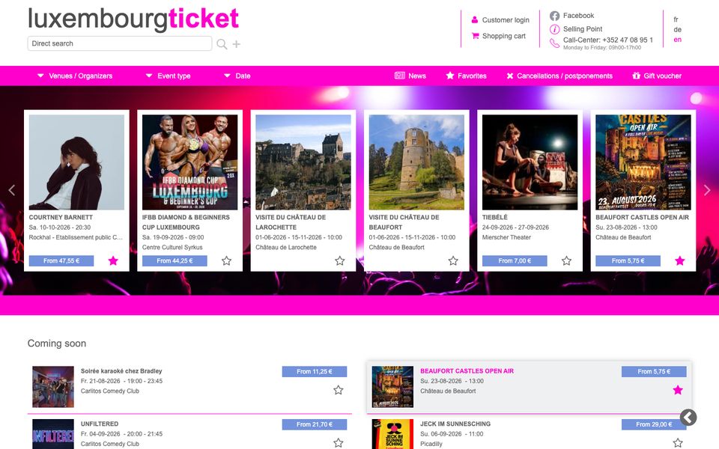Open the Facebook link

[x=578, y=16]
